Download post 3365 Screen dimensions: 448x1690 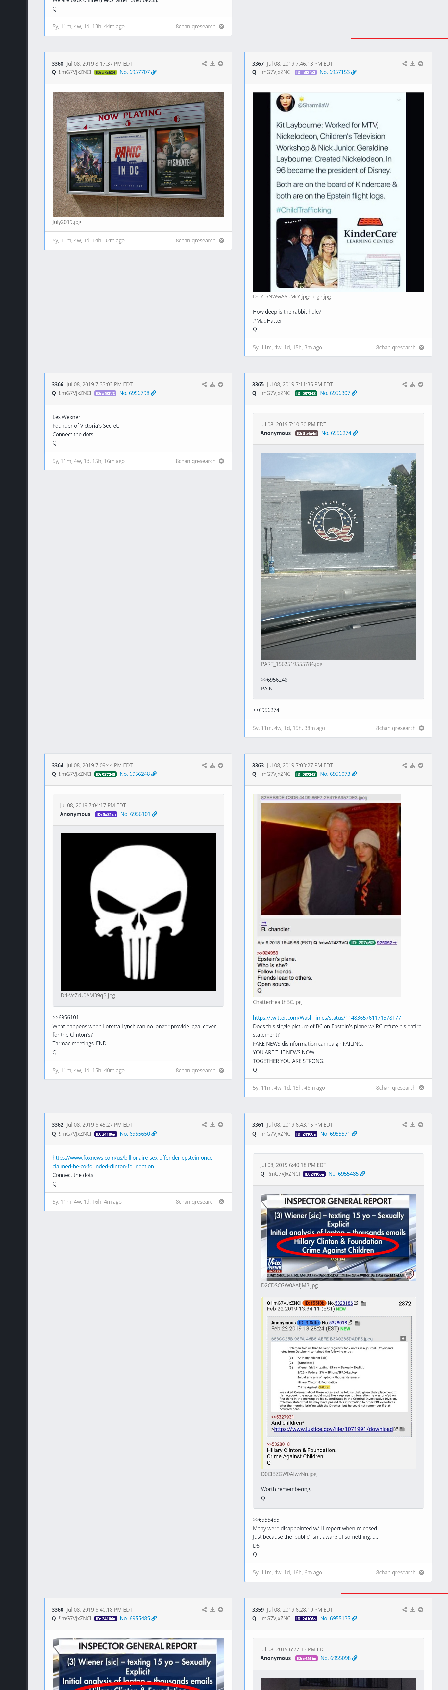pyautogui.click(x=412, y=384)
